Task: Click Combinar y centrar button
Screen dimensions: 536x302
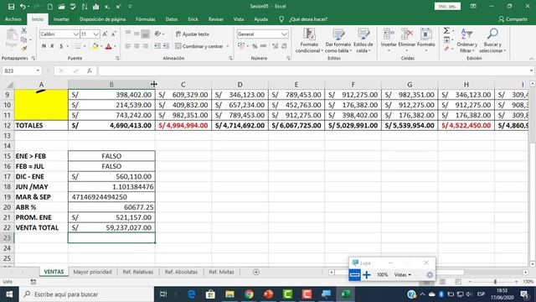Action: coord(199,46)
